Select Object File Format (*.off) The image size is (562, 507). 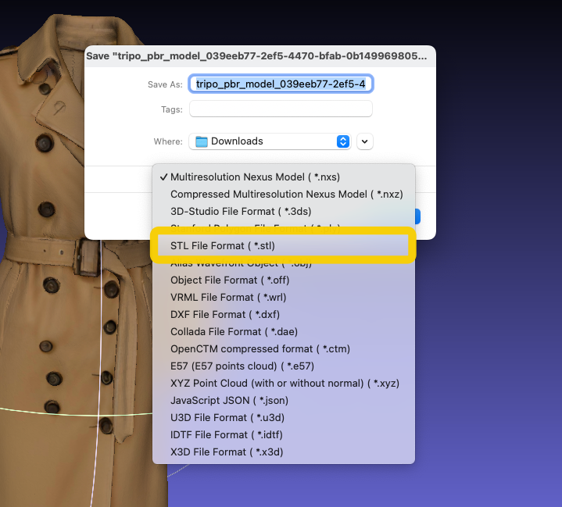tap(284, 280)
